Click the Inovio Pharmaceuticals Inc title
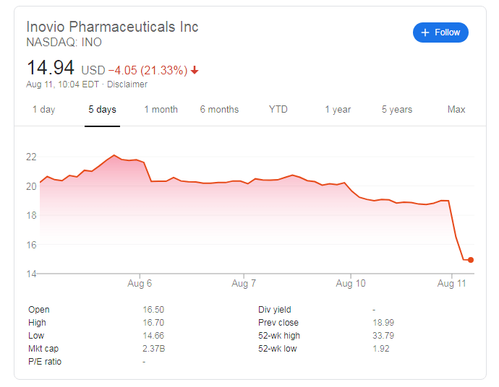499x387 pixels. point(112,27)
